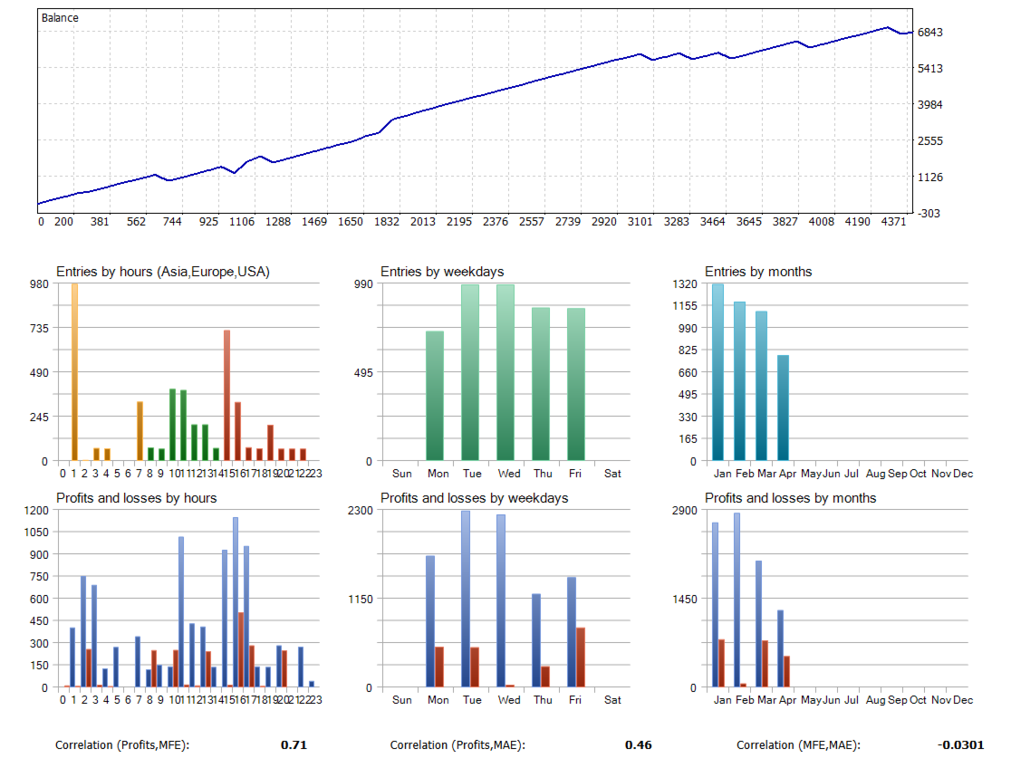Image resolution: width=1011 pixels, height=768 pixels.
Task: Click the 'Entries by hours' chart title
Action: point(163,272)
